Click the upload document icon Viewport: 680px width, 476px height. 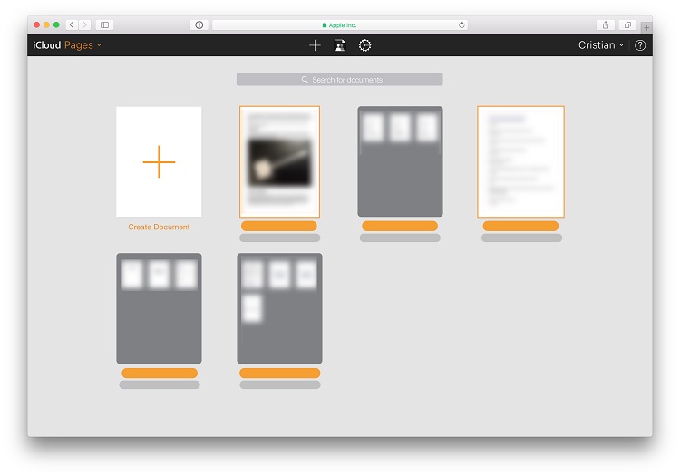[340, 45]
